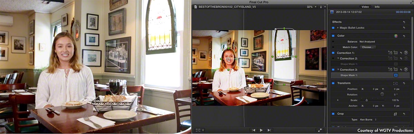Toggle the Magic Bullet Looks blue checkbox
Image resolution: width=414 pixels, height=134 pixels.
333,28
